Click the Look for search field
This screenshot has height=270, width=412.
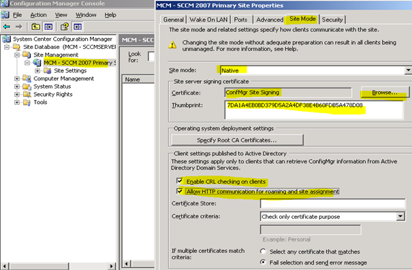click(151, 56)
